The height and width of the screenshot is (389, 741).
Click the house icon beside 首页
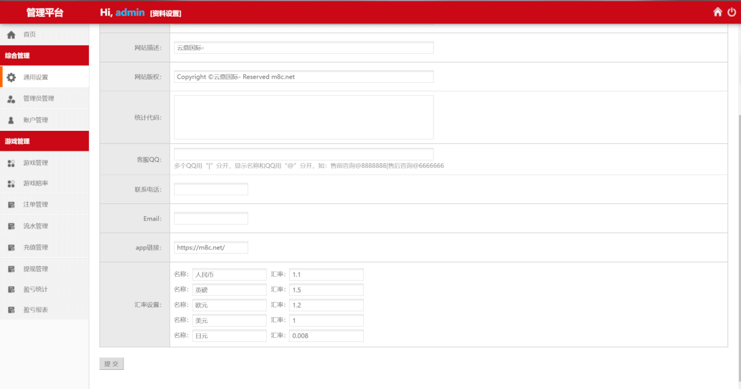point(11,35)
